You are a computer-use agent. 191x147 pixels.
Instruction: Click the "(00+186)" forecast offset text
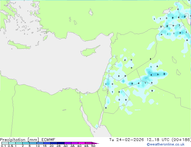181,140
